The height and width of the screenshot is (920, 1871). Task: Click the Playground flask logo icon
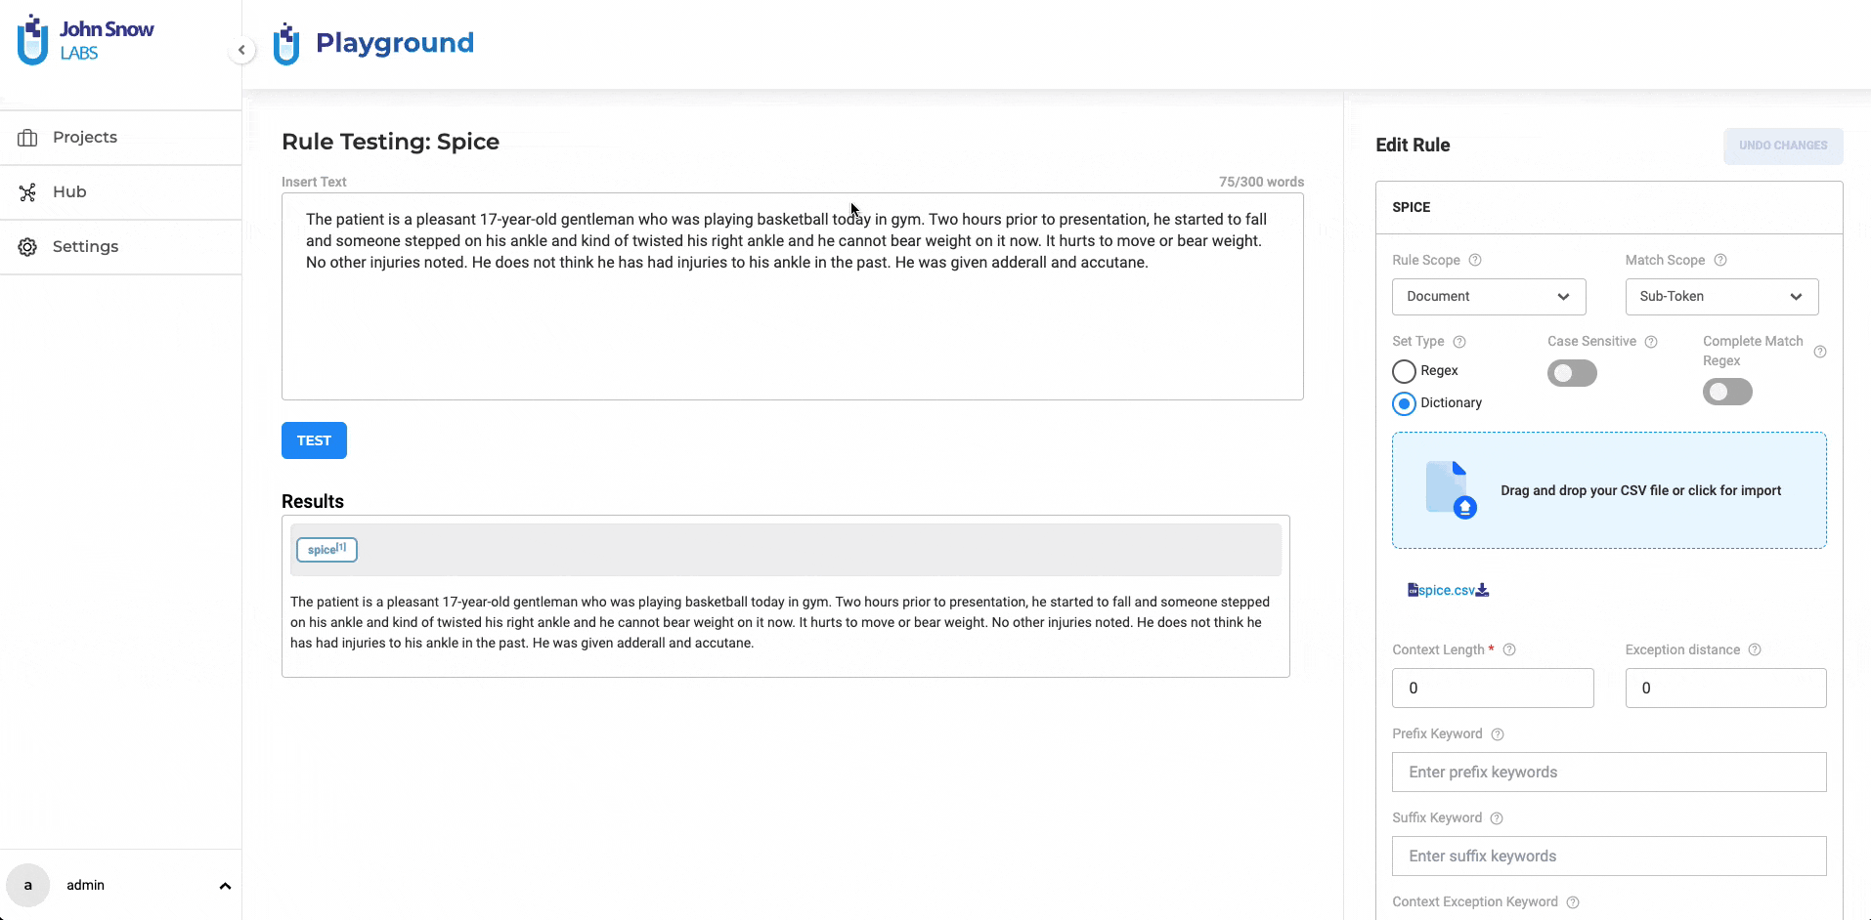point(286,44)
